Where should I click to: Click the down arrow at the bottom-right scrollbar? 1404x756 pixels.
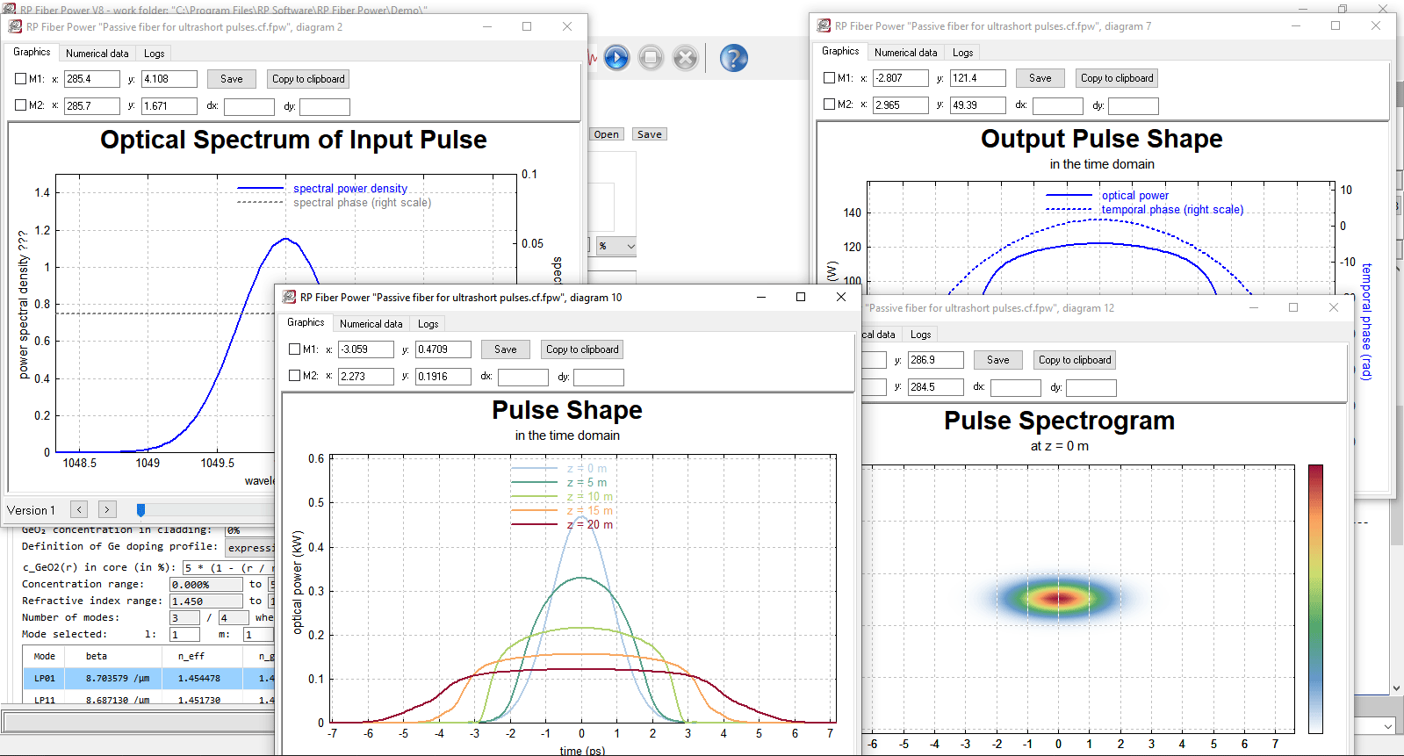[x=1396, y=688]
